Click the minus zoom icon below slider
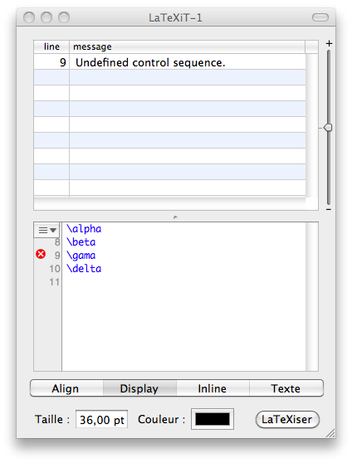Screen dimensions: 352x463 coord(329,210)
